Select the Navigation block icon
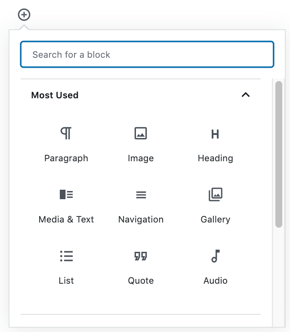Image resolution: width=290 pixels, height=332 pixels. click(141, 195)
